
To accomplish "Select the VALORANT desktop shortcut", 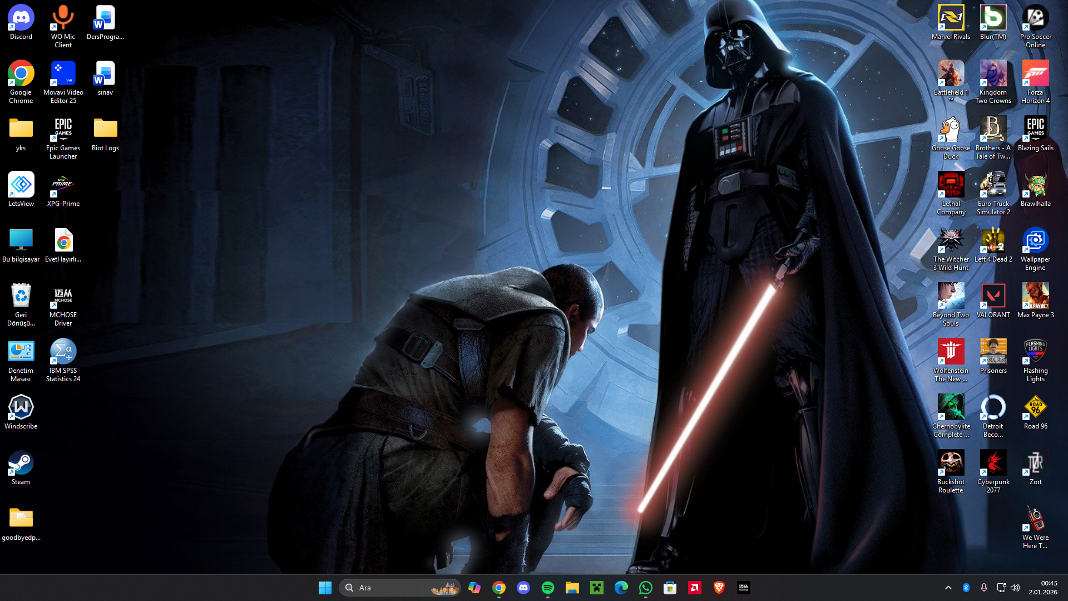I will pyautogui.click(x=993, y=301).
